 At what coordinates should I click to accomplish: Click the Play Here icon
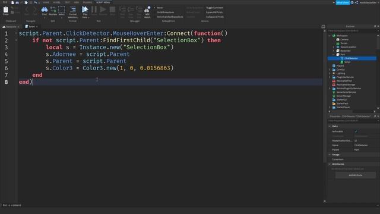[85, 10]
